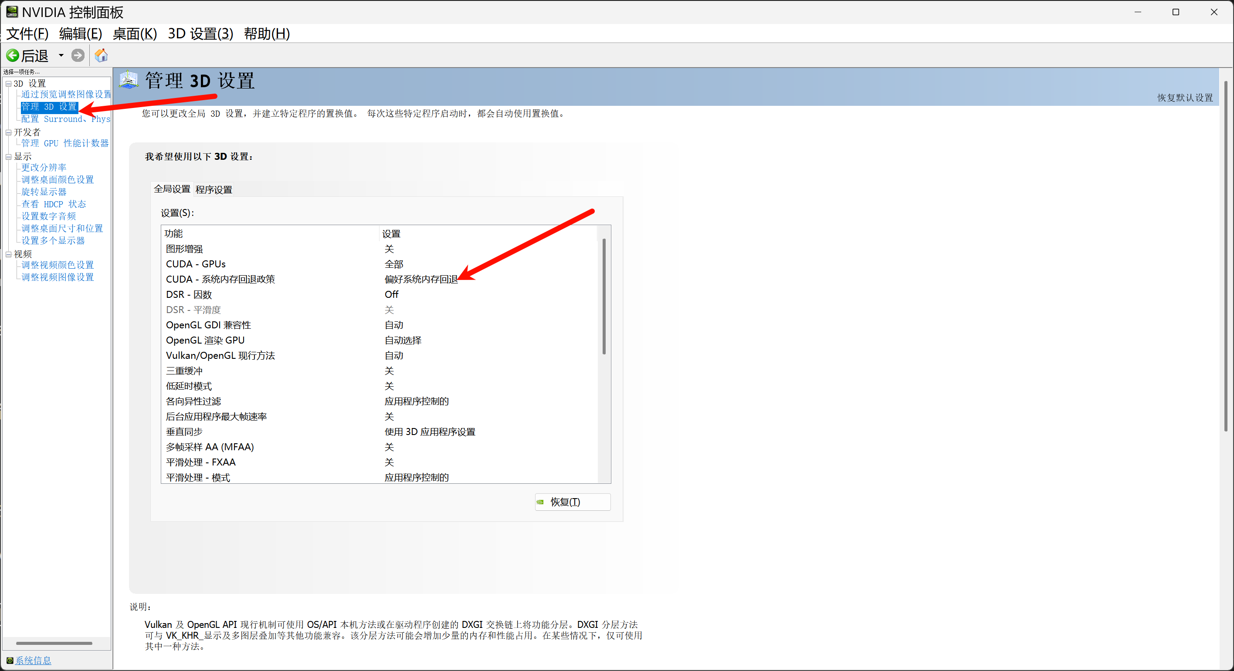Click the home icon in the toolbar
The width and height of the screenshot is (1234, 671).
coord(101,55)
